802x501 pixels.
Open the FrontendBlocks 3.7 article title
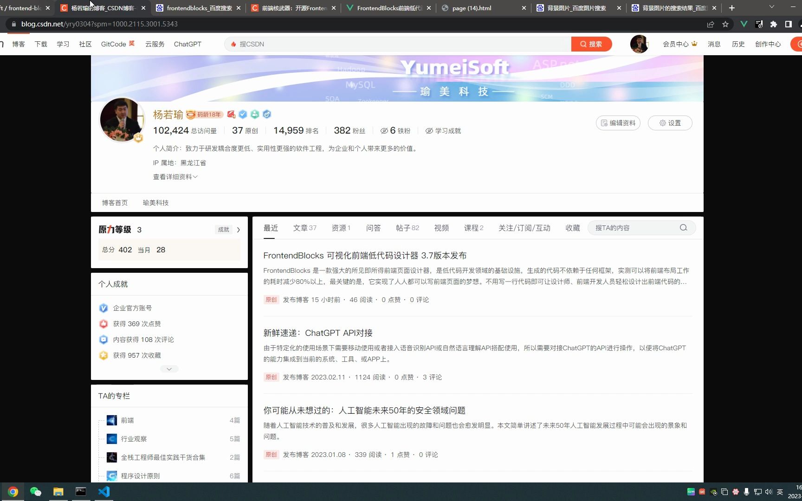click(x=364, y=255)
